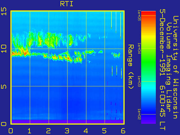The image size is (180, 135).
Task: Click the x-axis label 3
Action: tap(67, 131)
